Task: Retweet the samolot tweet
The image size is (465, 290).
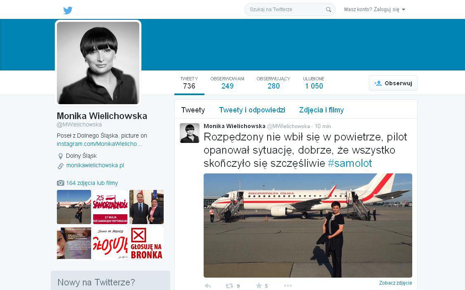Action: pos(229,286)
